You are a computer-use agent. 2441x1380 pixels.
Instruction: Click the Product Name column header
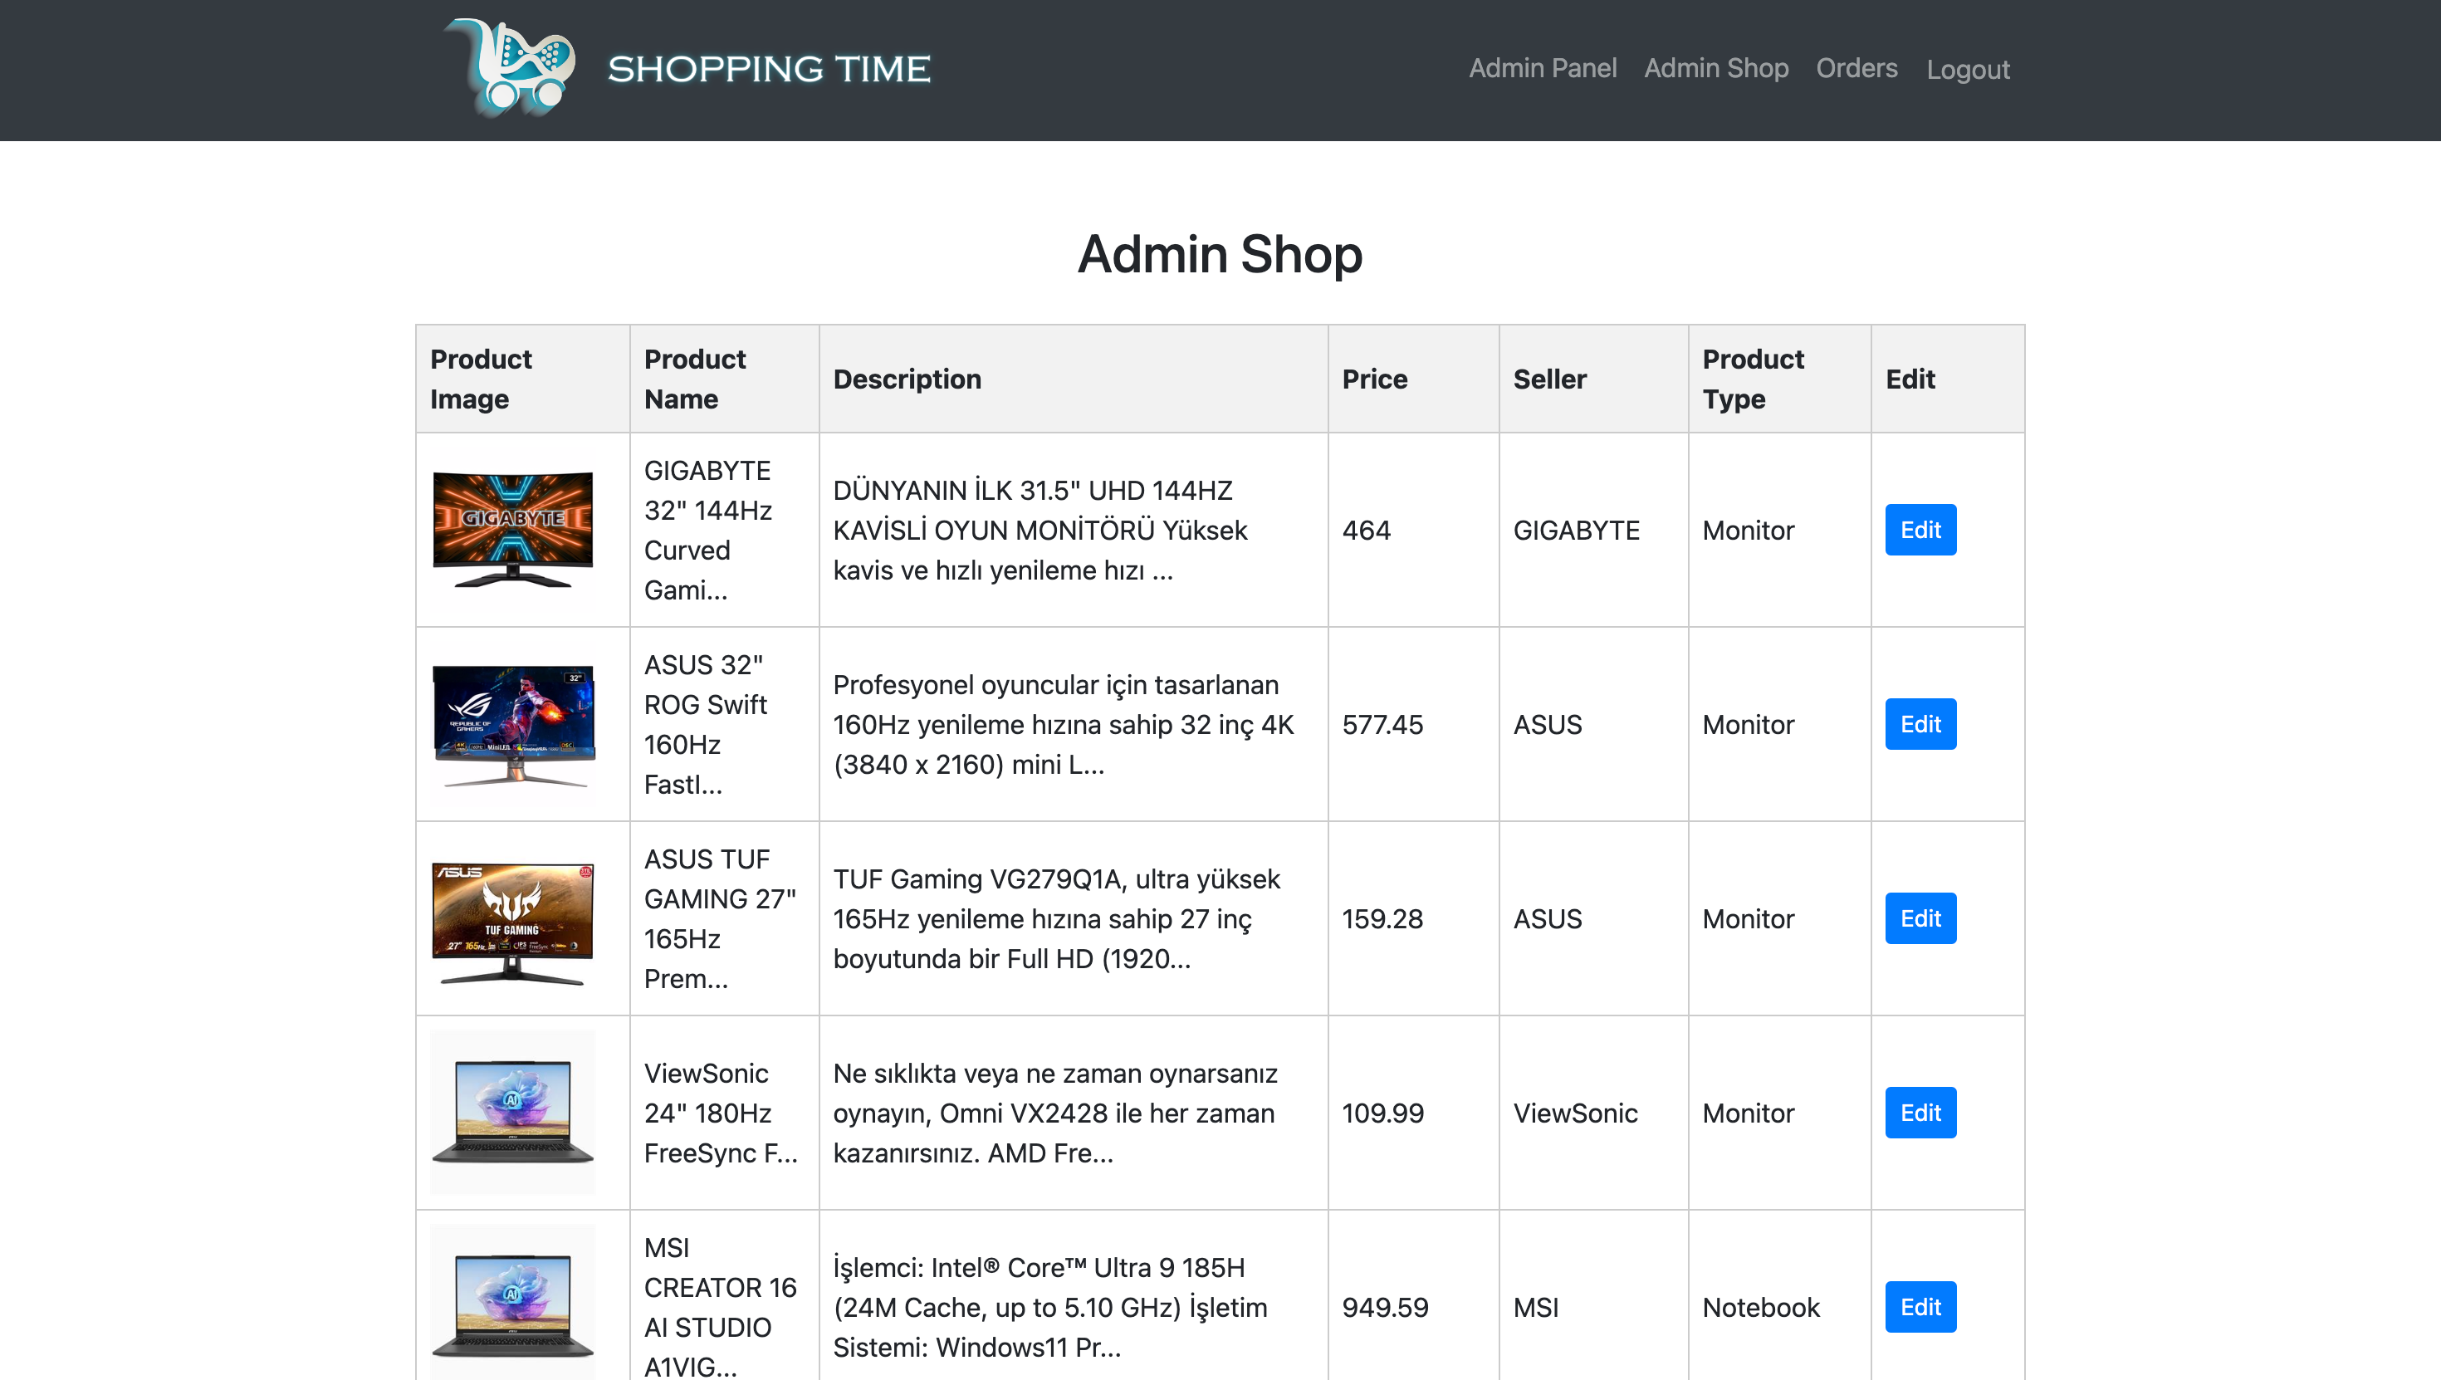click(724, 379)
